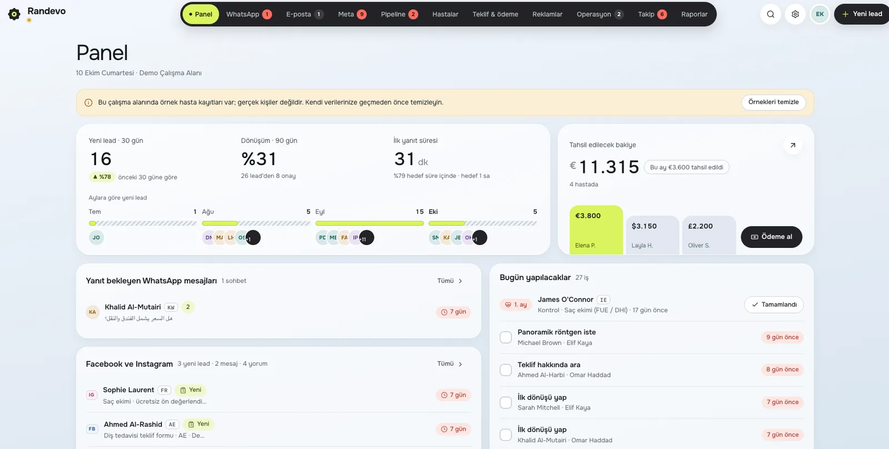The width and height of the screenshot is (889, 449).
Task: Click the £2.200 Oliver S. balance card
Action: click(x=709, y=235)
